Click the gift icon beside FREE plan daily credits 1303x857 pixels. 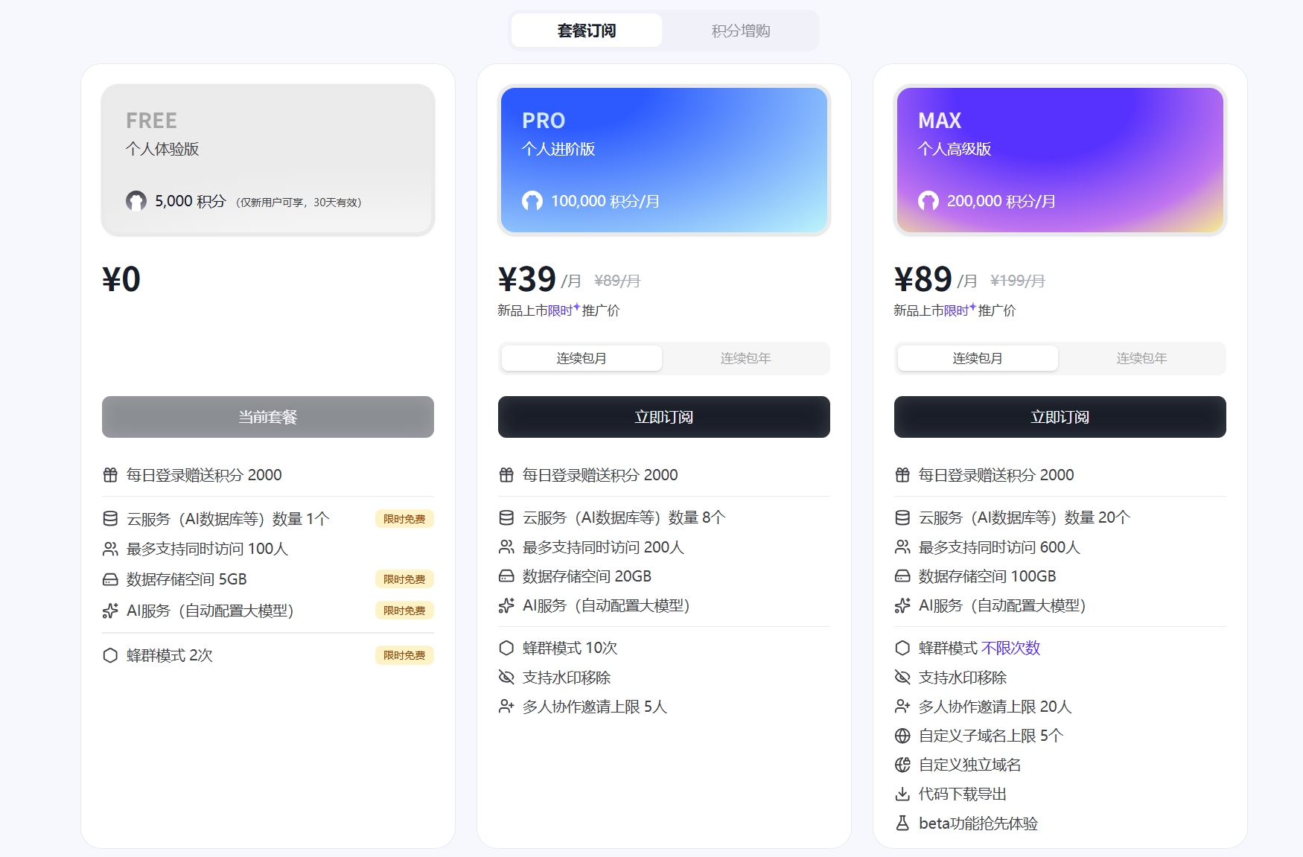pyautogui.click(x=109, y=474)
